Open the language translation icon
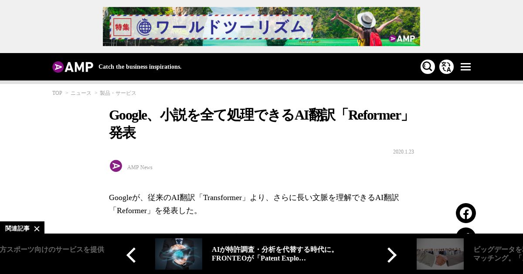This screenshot has height=274, width=523. click(x=446, y=67)
